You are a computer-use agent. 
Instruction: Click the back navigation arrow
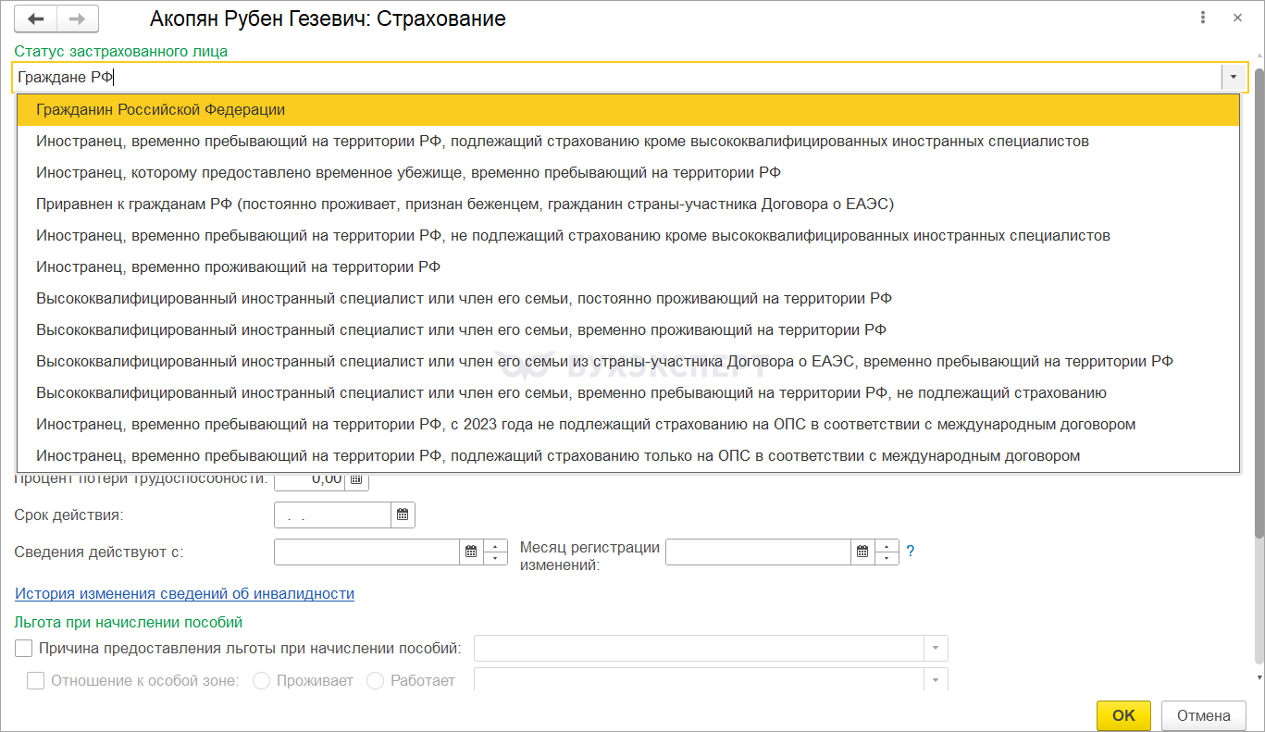[36, 19]
